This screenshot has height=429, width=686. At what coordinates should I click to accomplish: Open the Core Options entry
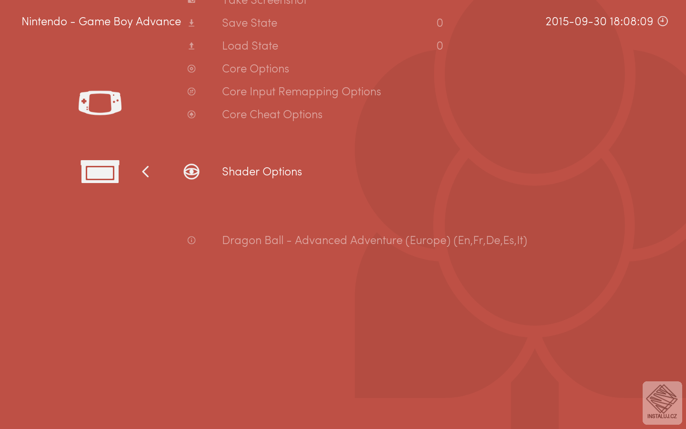tap(255, 69)
